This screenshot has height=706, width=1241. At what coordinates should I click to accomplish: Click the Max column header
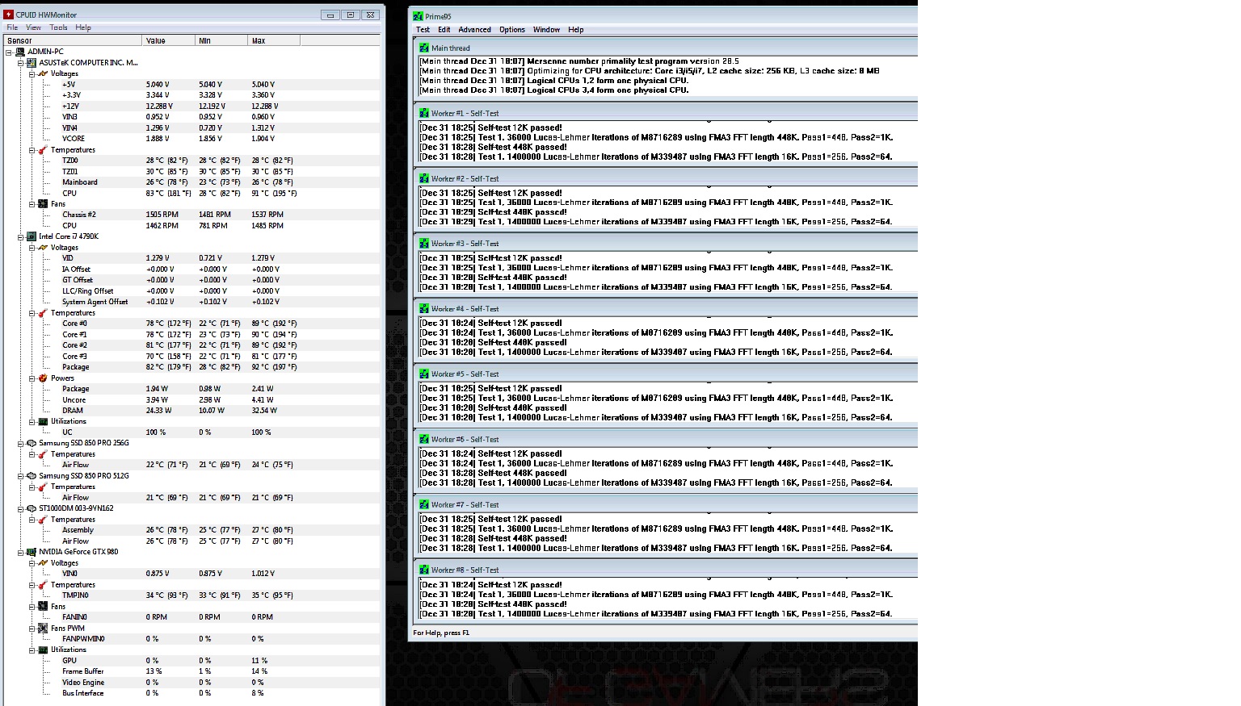[274, 40]
